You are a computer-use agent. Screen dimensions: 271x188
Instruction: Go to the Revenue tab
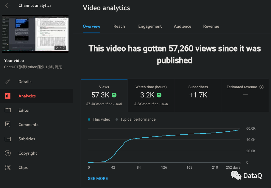pos(211,26)
